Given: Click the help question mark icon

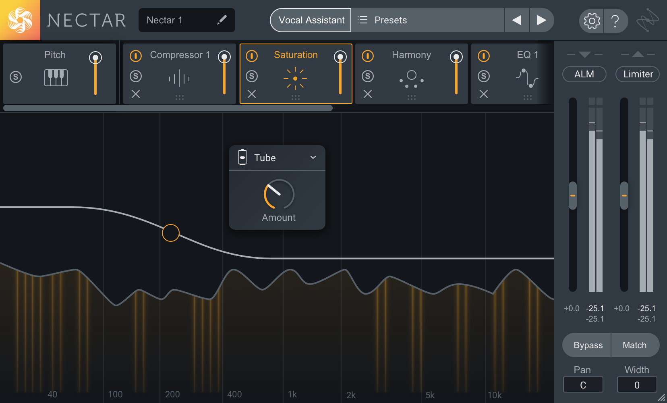Looking at the screenshot, I should (x=615, y=21).
